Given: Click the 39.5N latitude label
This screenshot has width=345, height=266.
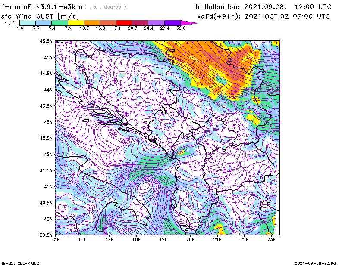Looking at the screenshot, I should coord(46,235).
